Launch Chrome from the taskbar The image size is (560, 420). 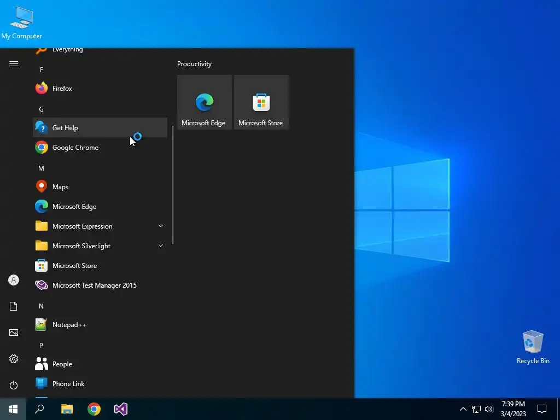coord(94,409)
